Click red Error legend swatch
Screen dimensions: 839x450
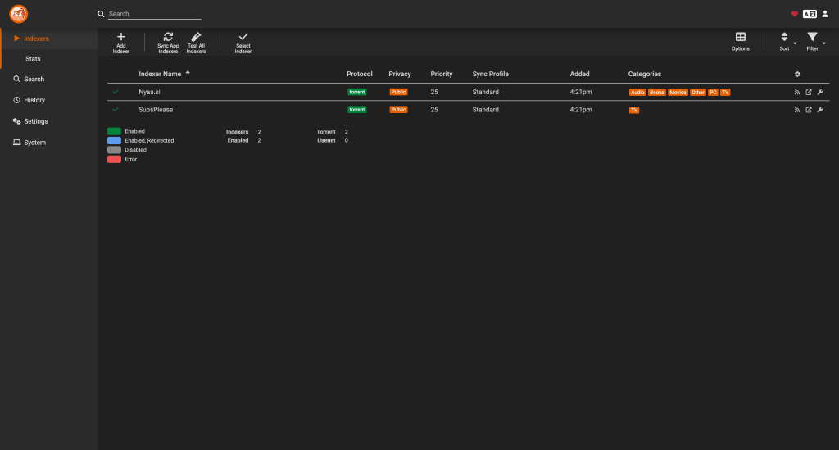pos(114,160)
